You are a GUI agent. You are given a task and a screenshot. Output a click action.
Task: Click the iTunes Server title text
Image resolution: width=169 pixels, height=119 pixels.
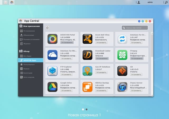[x=136, y=83]
